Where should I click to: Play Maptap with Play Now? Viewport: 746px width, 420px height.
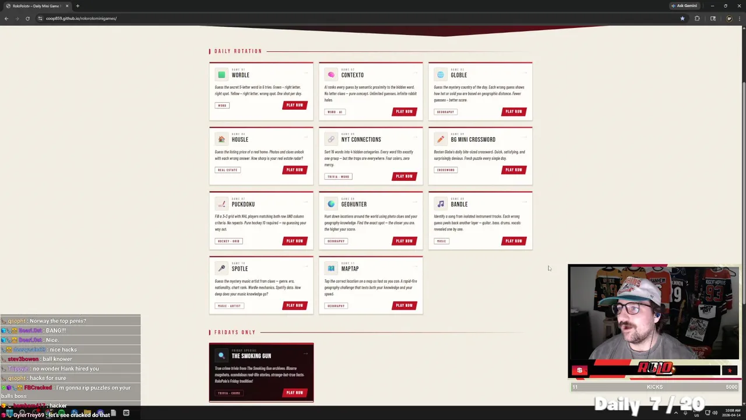pyautogui.click(x=404, y=305)
